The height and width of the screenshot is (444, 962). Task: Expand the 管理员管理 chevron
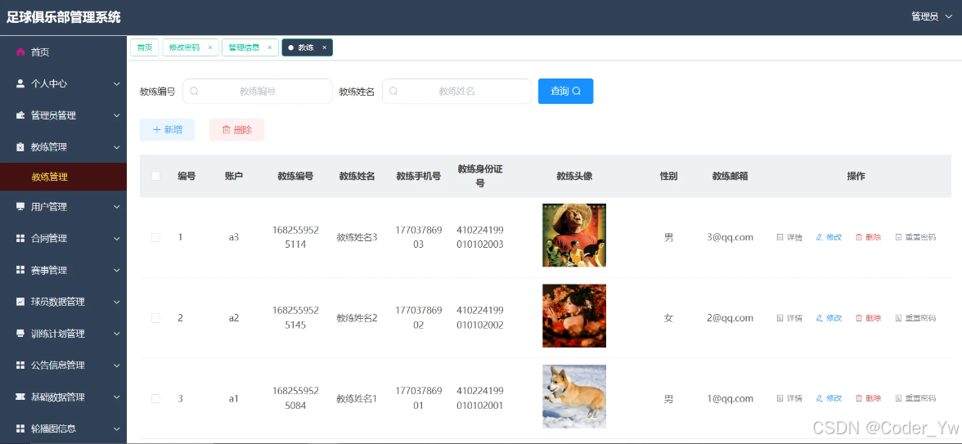pos(116,115)
